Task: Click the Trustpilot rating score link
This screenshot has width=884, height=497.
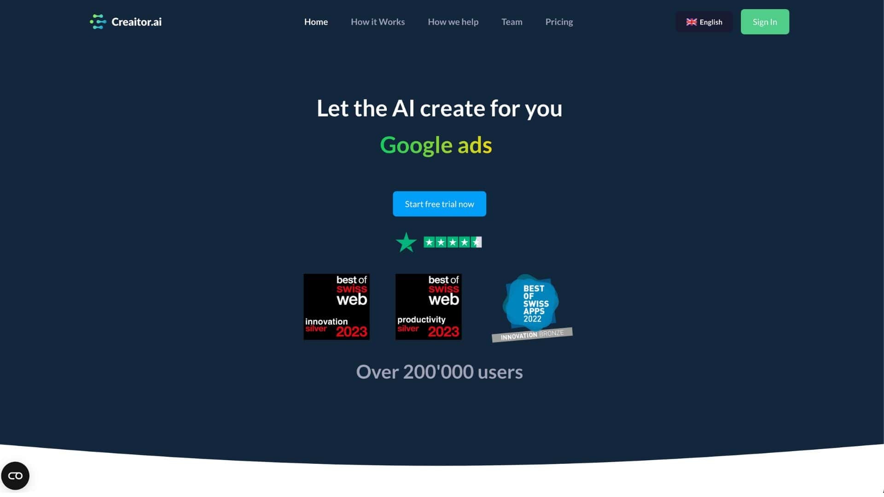Action: coord(439,242)
